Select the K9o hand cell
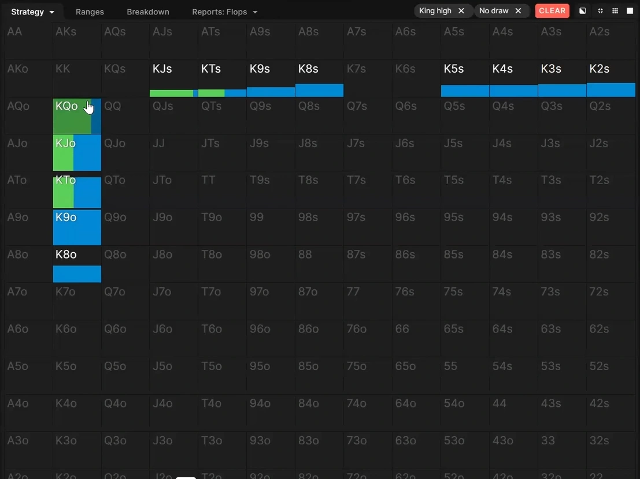 click(x=77, y=227)
